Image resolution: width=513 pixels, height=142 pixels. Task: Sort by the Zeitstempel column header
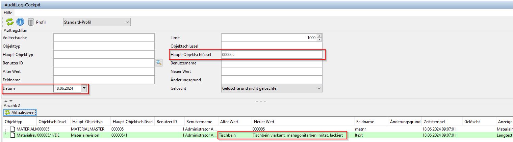coord(441,121)
